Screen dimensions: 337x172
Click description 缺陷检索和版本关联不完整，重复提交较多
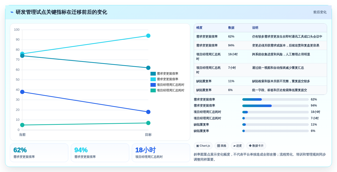click(x=281, y=81)
